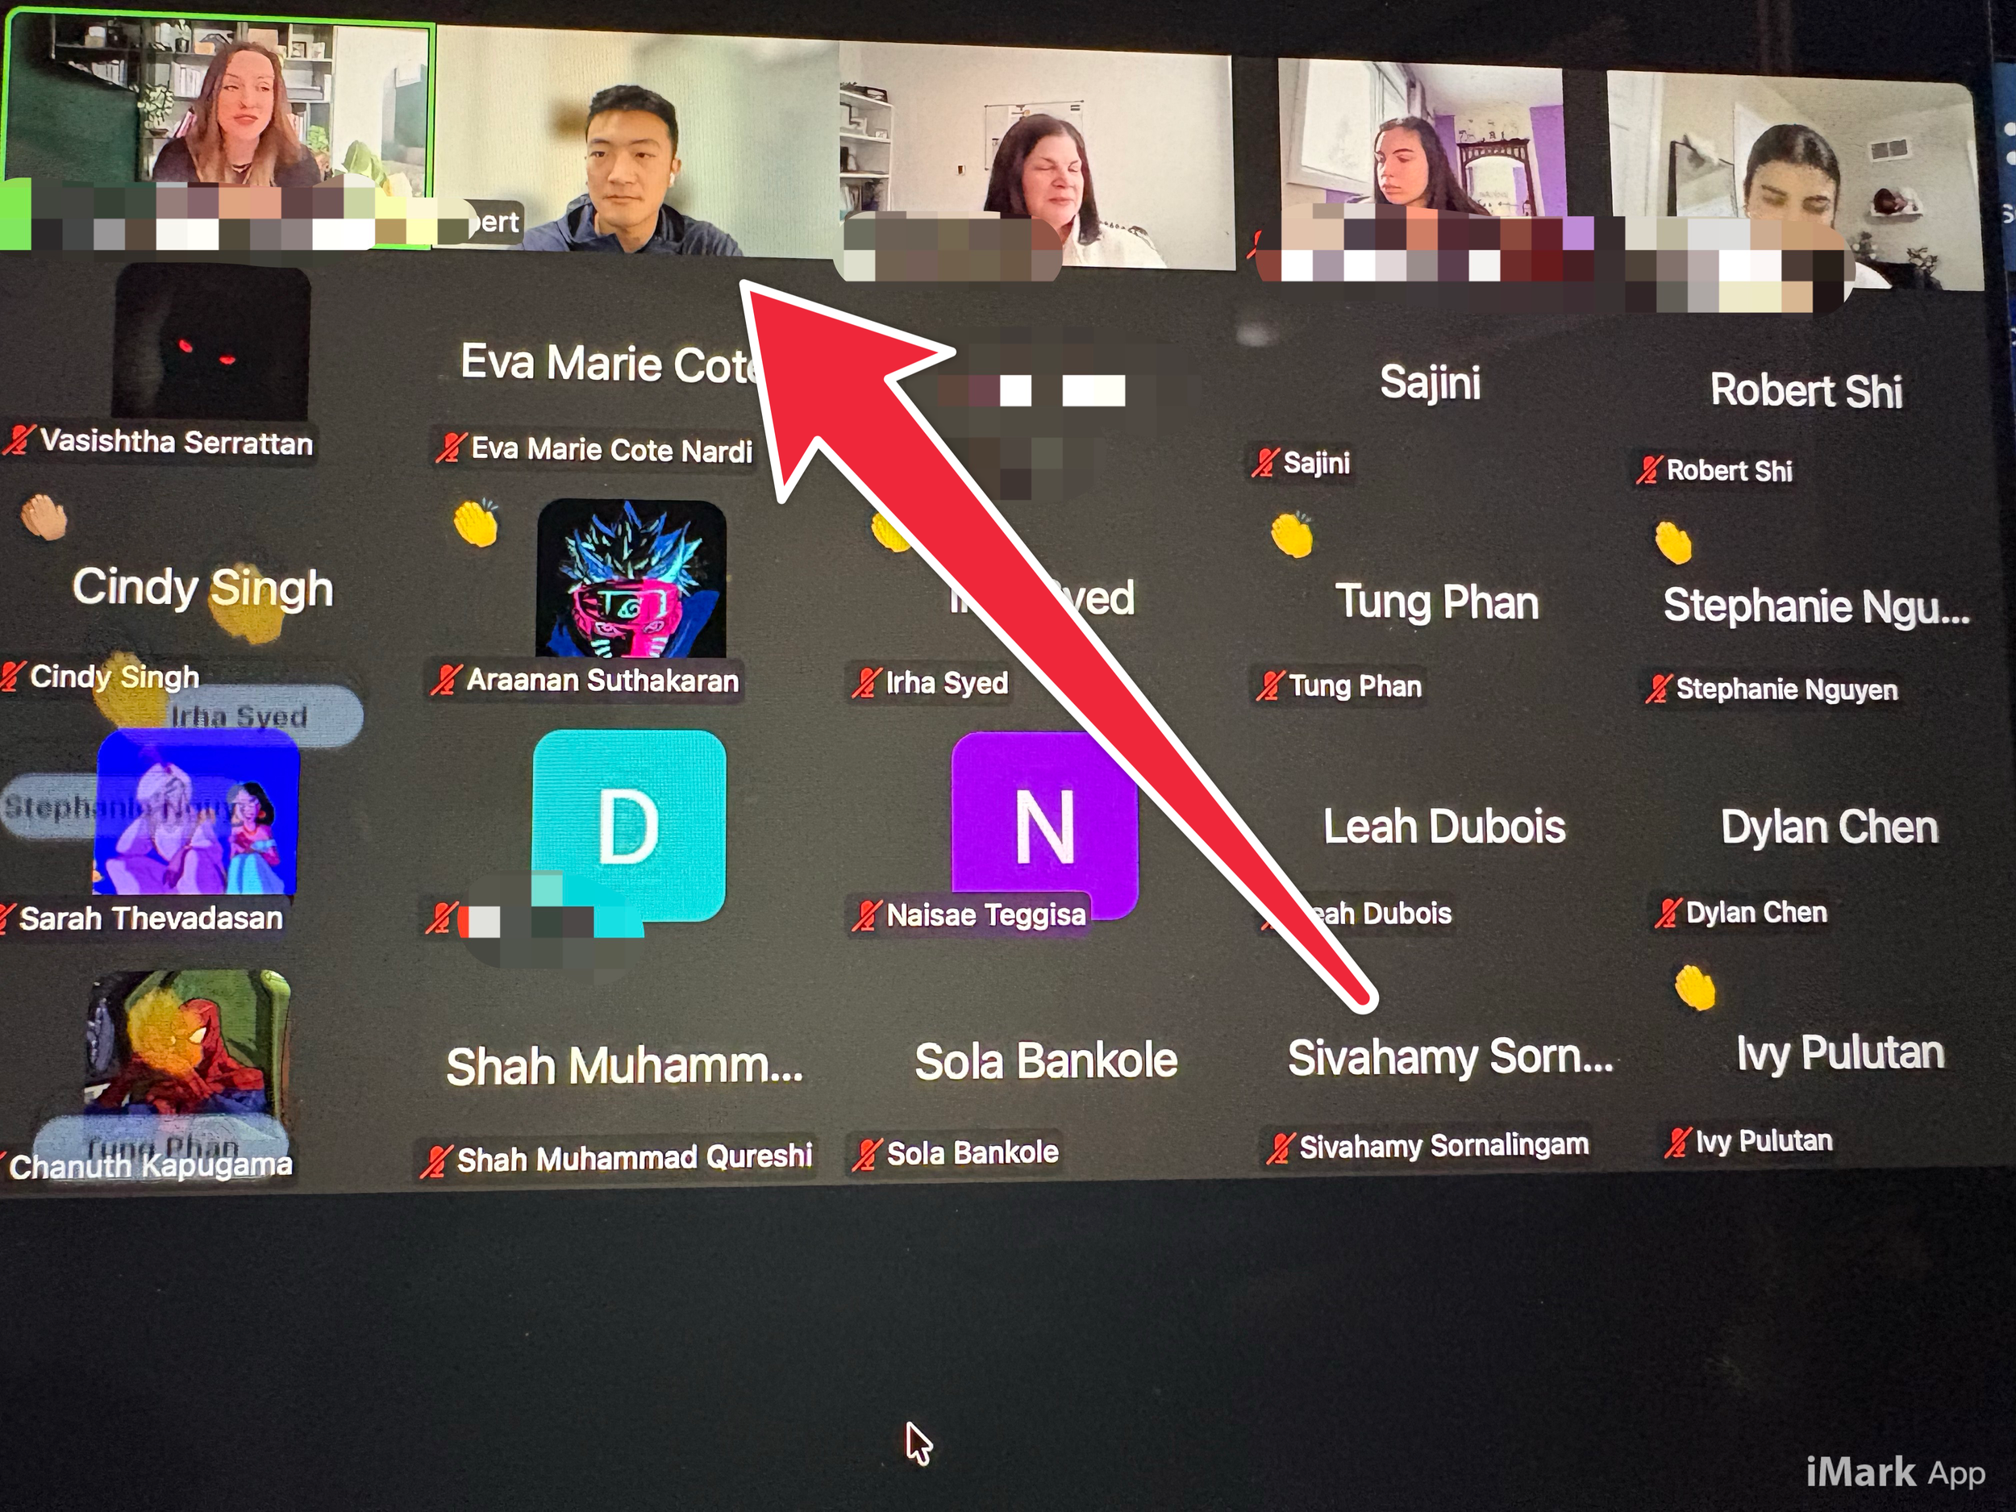Click Araanan Suthakaran's muted mic icon
This screenshot has height=1512, width=2016.
pyautogui.click(x=446, y=680)
